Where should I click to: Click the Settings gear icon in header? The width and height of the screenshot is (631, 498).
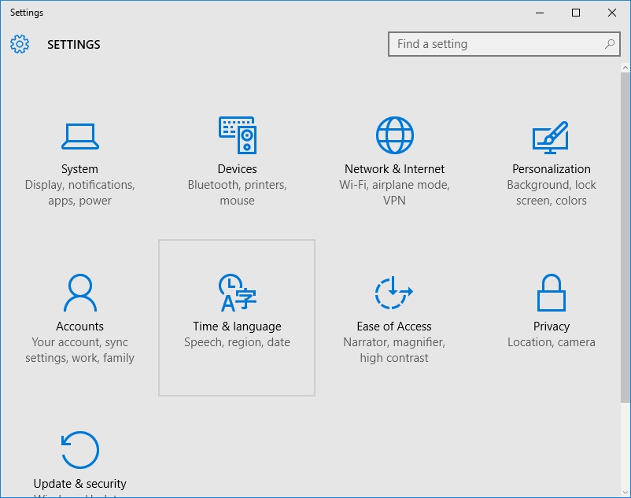(x=20, y=44)
